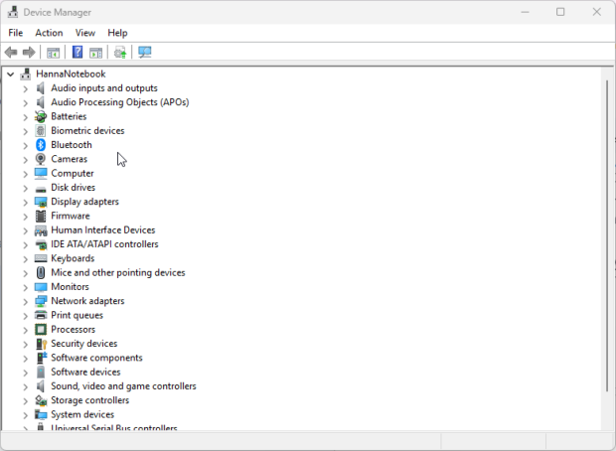The image size is (616, 451).
Task: Click the Storage controllers icon
Action: [x=41, y=400]
